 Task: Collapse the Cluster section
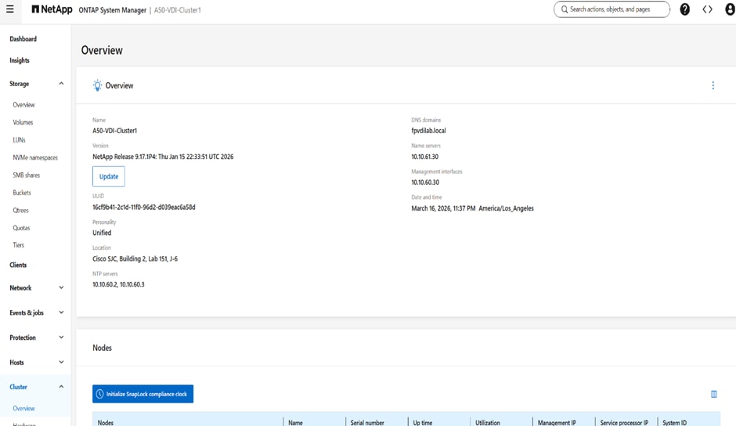(61, 387)
